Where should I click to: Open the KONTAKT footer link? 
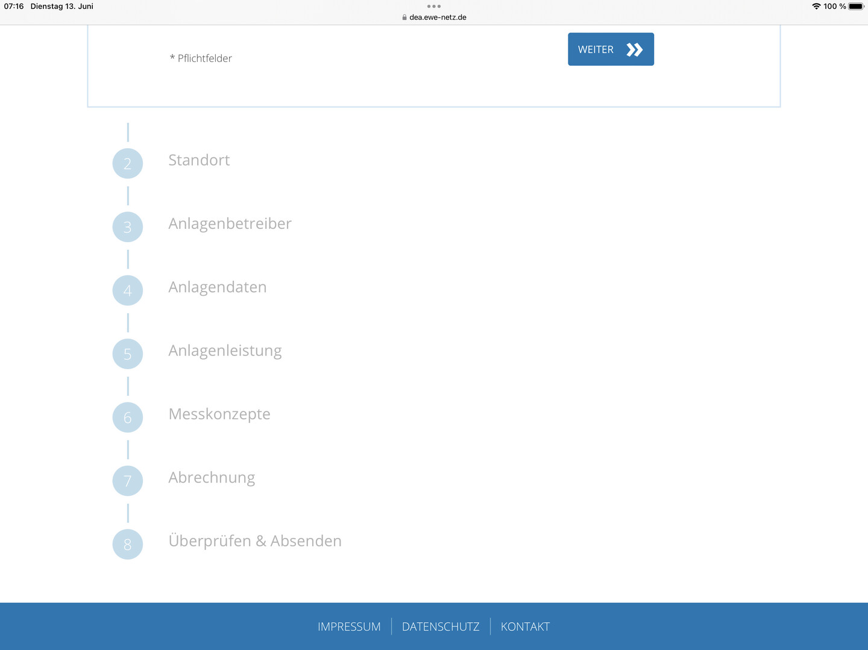pyautogui.click(x=525, y=627)
